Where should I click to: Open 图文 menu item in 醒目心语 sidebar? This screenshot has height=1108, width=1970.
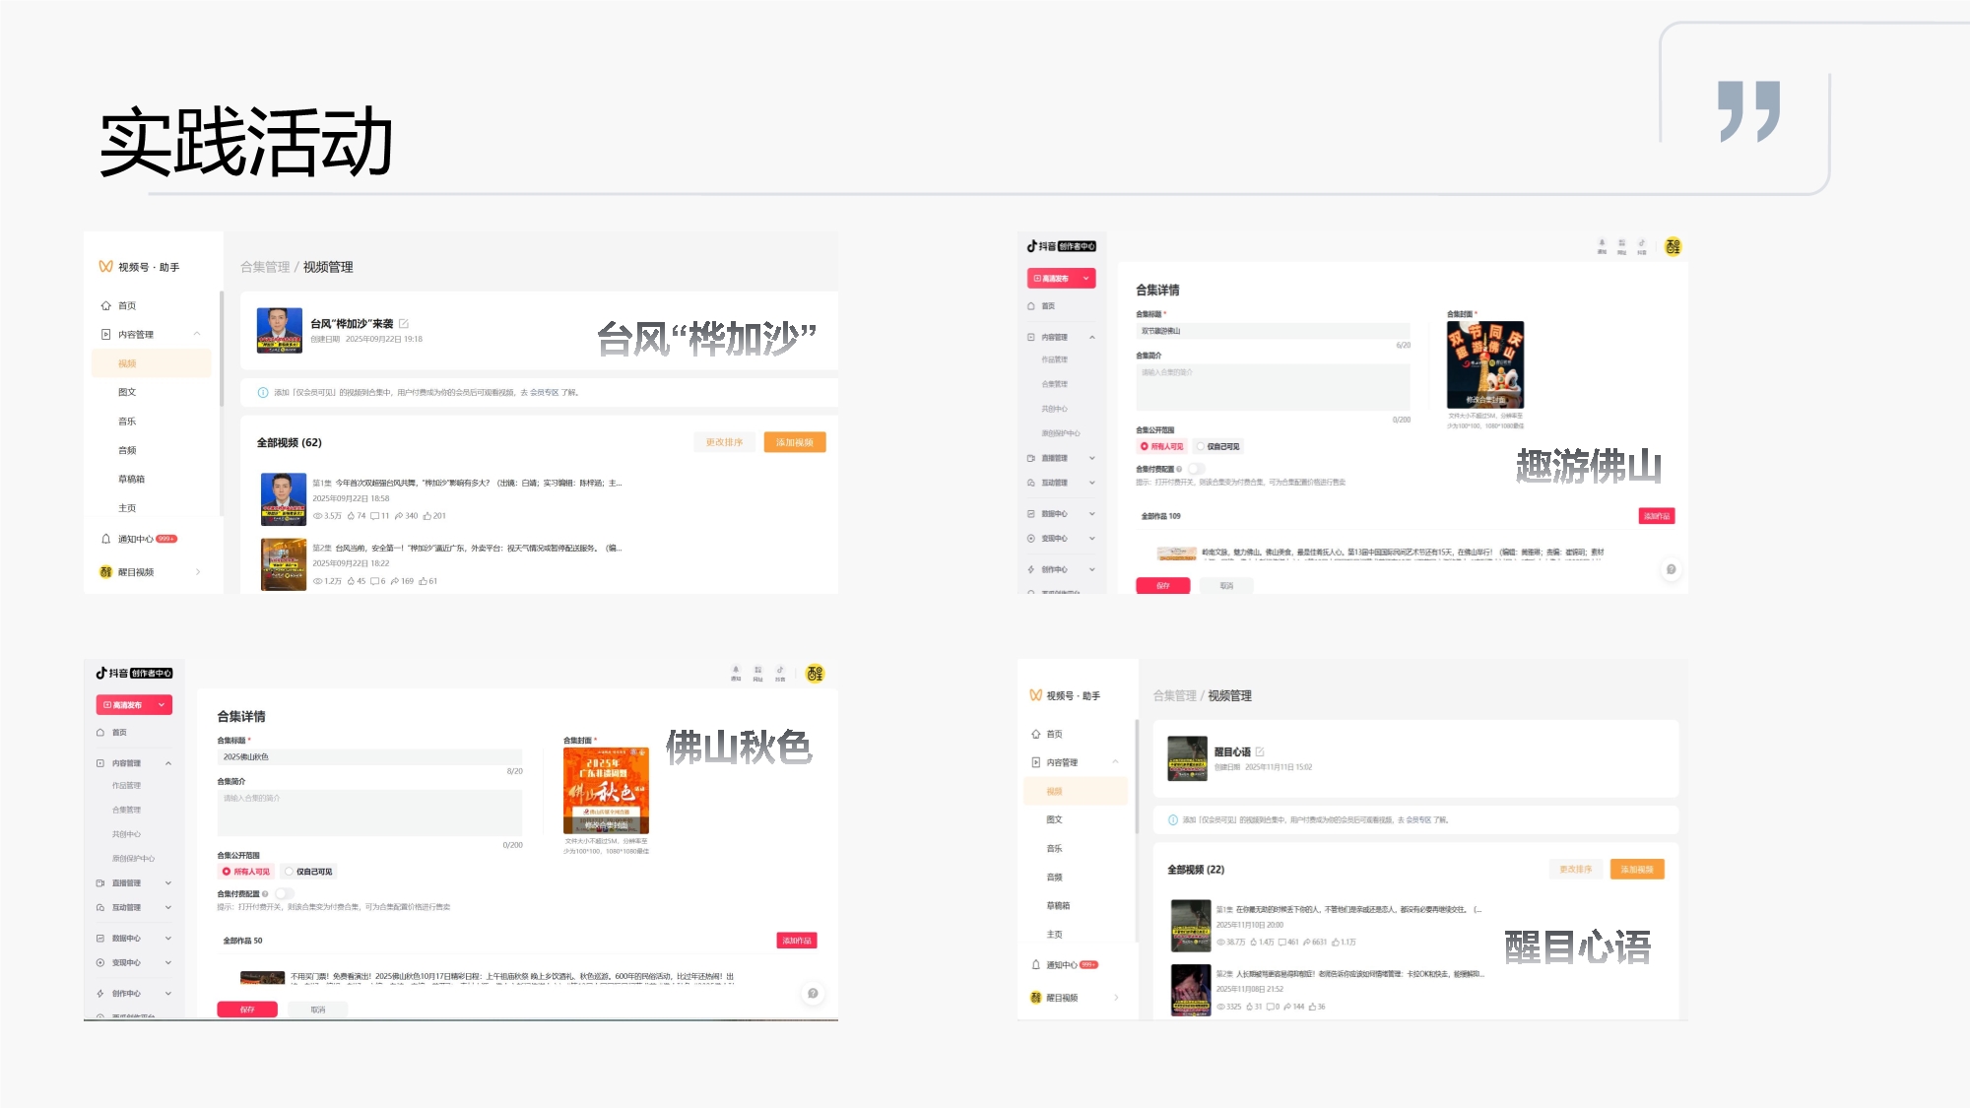coord(1054,819)
